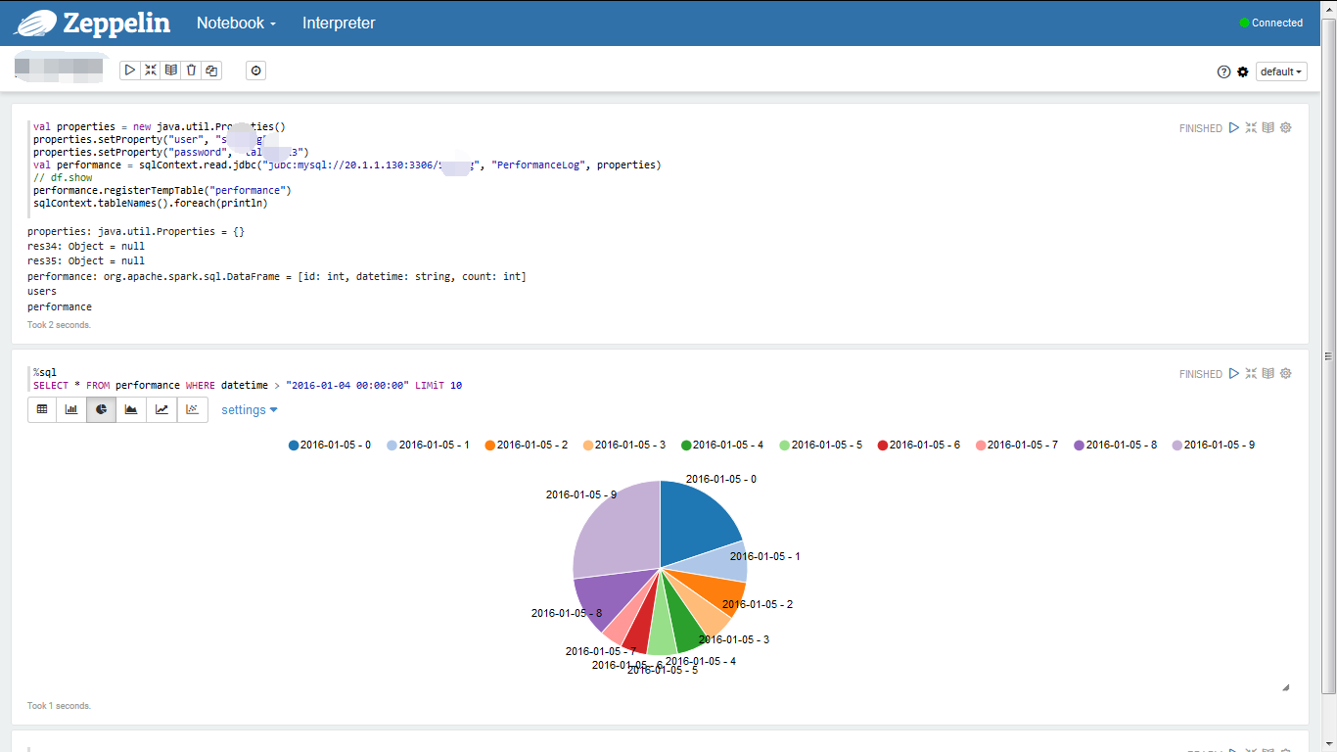Image resolution: width=1337 pixels, height=752 pixels.
Task: Open keyboard shortcuts help question-mark icon
Action: tap(1223, 71)
